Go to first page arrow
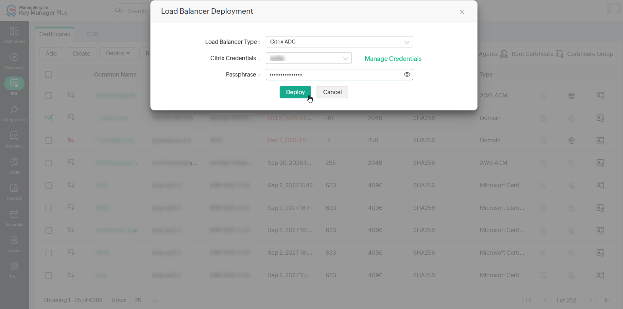This screenshot has width=623, height=309. coord(528,300)
